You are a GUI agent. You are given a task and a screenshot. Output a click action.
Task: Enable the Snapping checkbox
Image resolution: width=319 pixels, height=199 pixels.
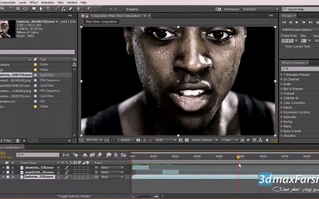coord(123,9)
